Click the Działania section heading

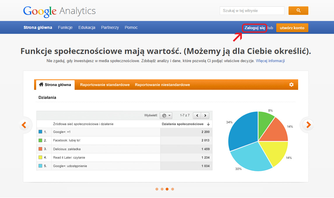tap(47, 97)
